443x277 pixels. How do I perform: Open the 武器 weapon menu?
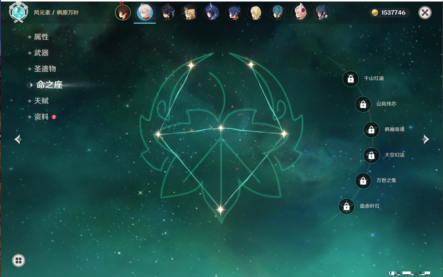[x=41, y=53]
